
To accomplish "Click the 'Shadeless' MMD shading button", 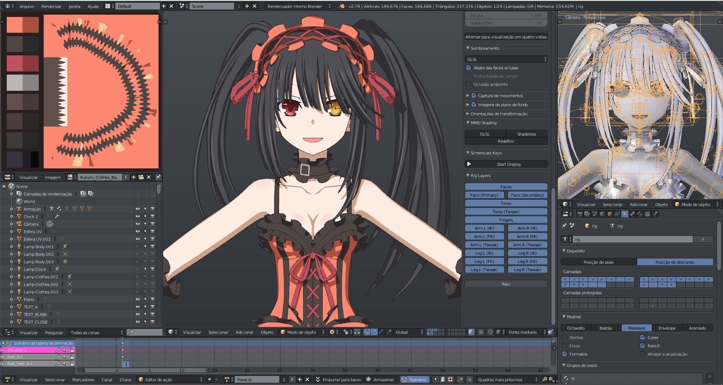I will [x=526, y=134].
